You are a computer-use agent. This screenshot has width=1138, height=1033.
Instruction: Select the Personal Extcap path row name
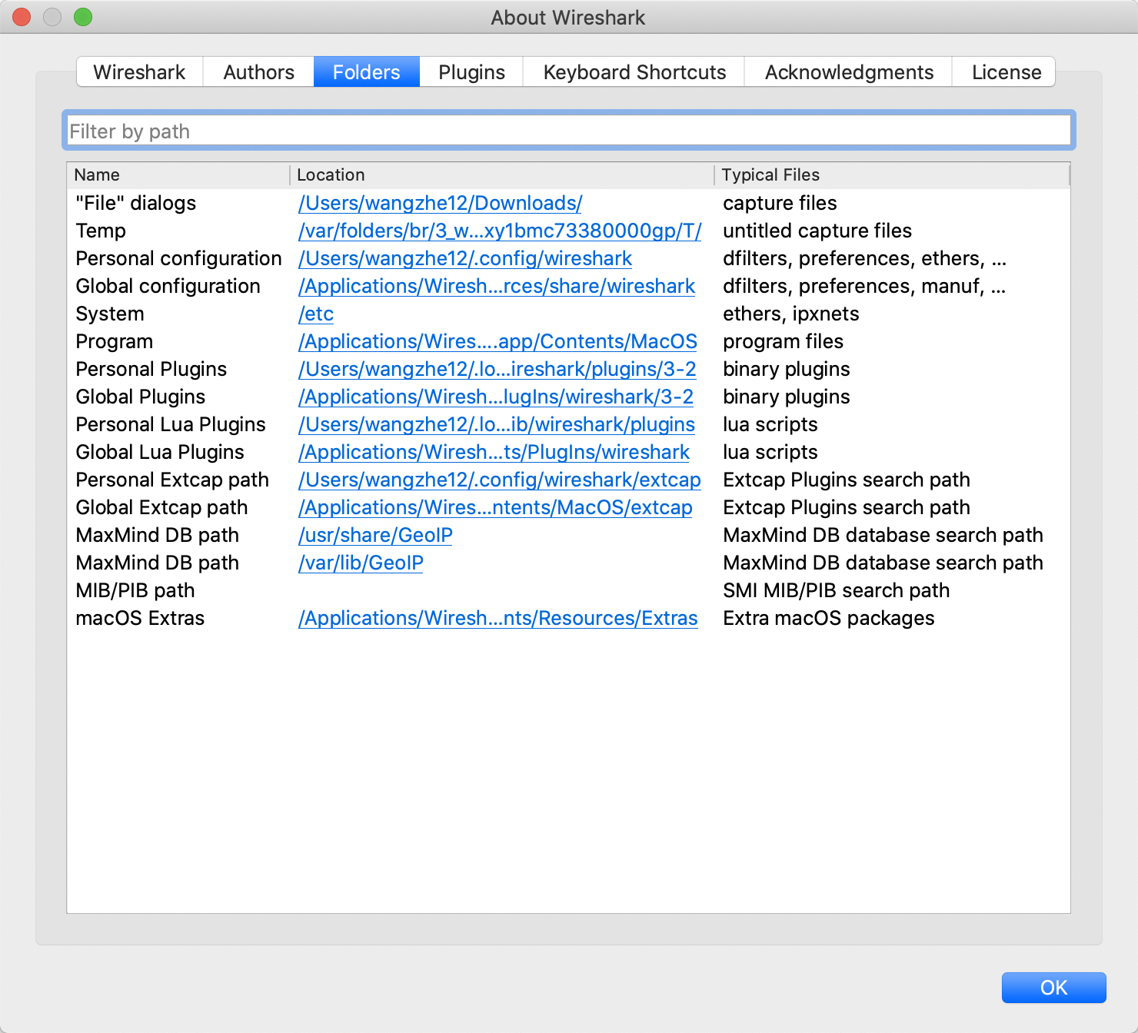pos(172,480)
